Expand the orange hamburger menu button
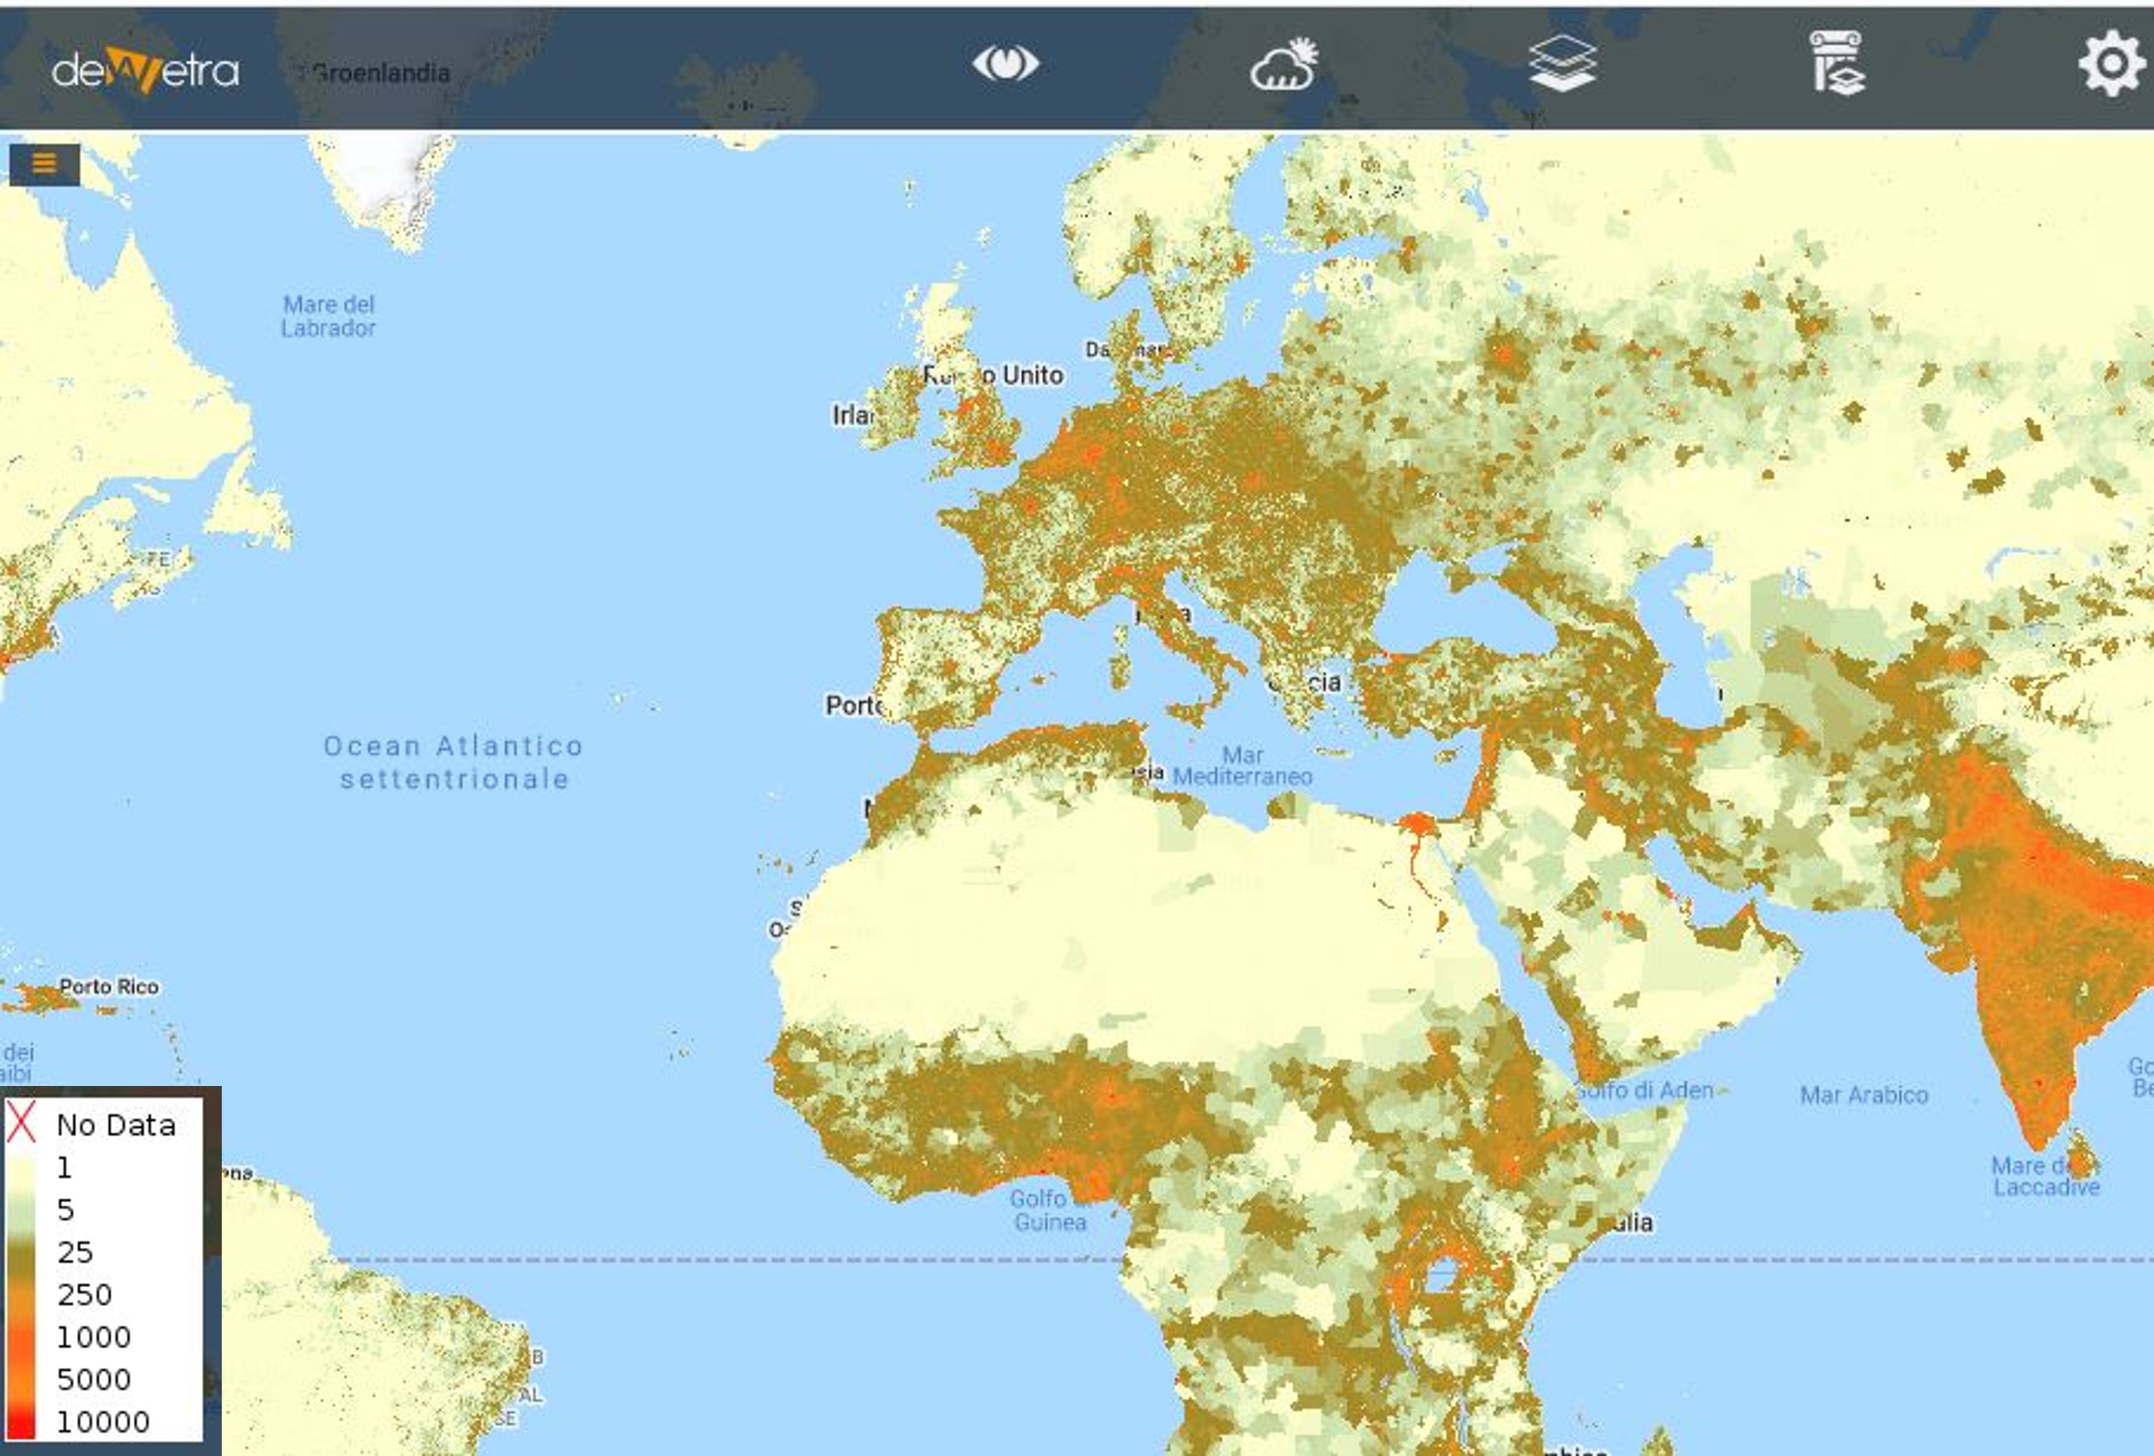This screenshot has height=1456, width=2154. (45, 164)
